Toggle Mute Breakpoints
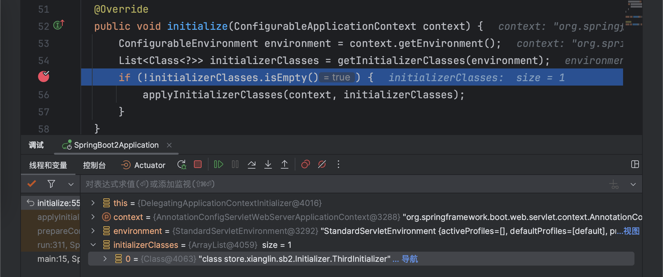663x277 pixels. 322,164
